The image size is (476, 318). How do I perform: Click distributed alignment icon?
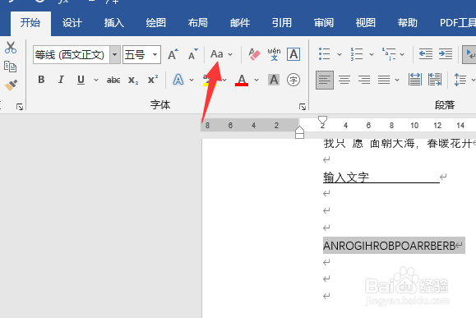click(415, 80)
